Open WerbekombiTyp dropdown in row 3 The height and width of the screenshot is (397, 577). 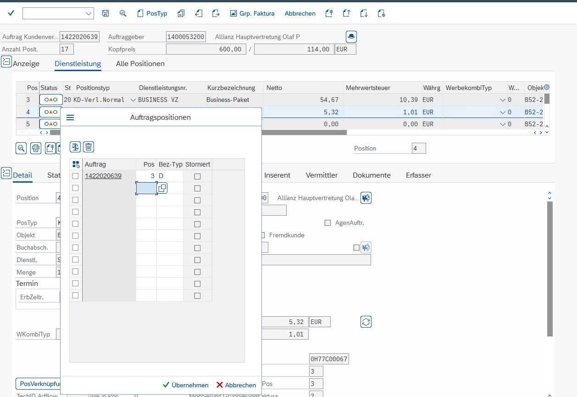(x=502, y=100)
